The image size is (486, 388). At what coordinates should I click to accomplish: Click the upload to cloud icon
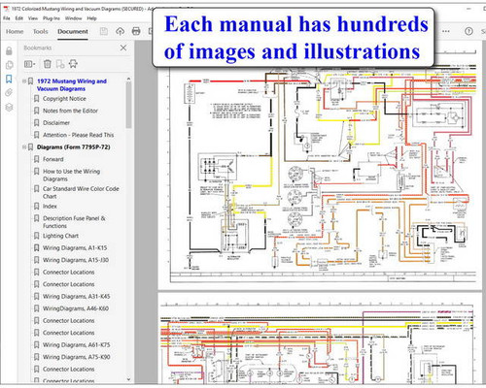tap(121, 31)
